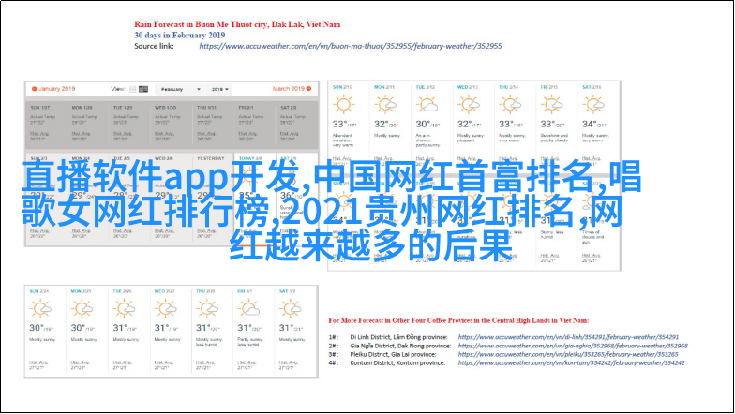This screenshot has width=735, height=414.
Task: Click the THU 2/14 date header
Action: [x=508, y=87]
